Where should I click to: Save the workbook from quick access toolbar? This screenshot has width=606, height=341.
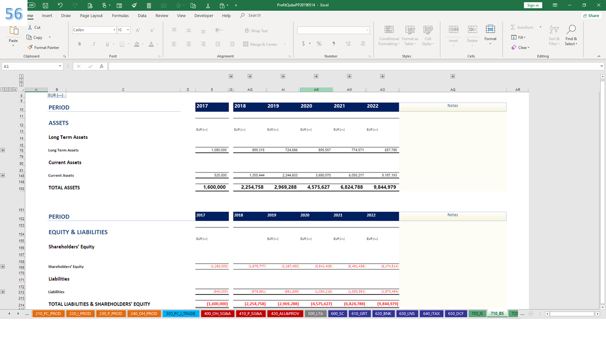point(45,5)
